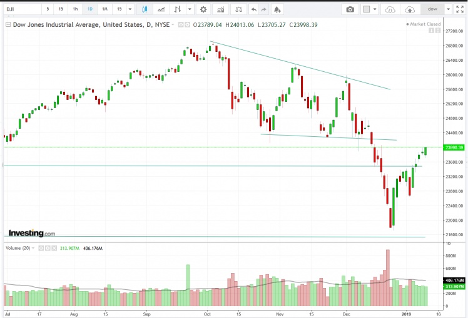This screenshot has height=318, width=468.
Task: Collapse the Dow Jones legend checkbox
Action: pyautogui.click(x=8, y=24)
